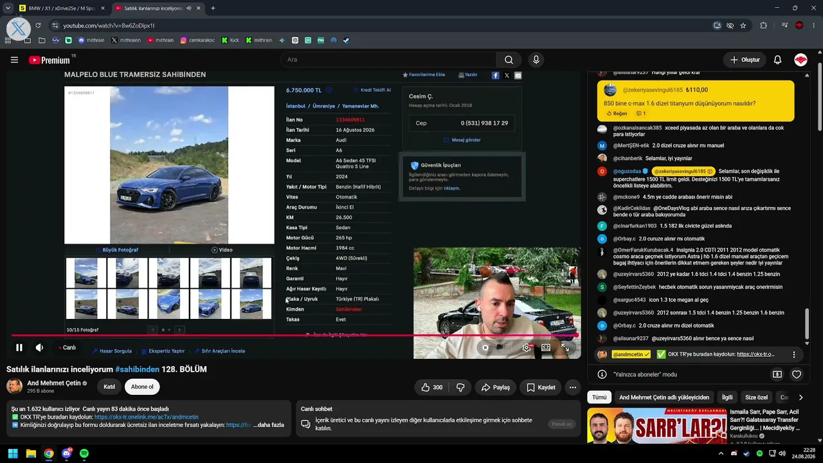Mute the video volume

click(x=39, y=348)
